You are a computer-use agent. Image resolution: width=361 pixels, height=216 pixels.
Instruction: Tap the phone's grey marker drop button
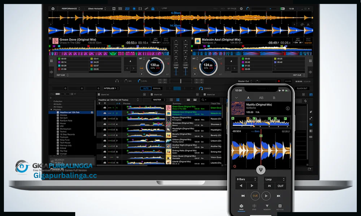(261, 170)
